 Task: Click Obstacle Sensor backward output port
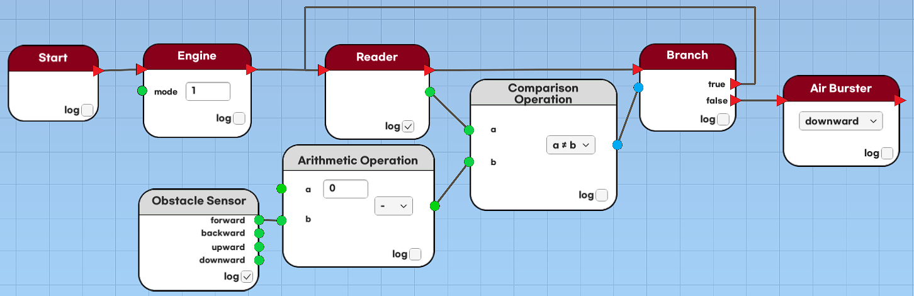[259, 233]
